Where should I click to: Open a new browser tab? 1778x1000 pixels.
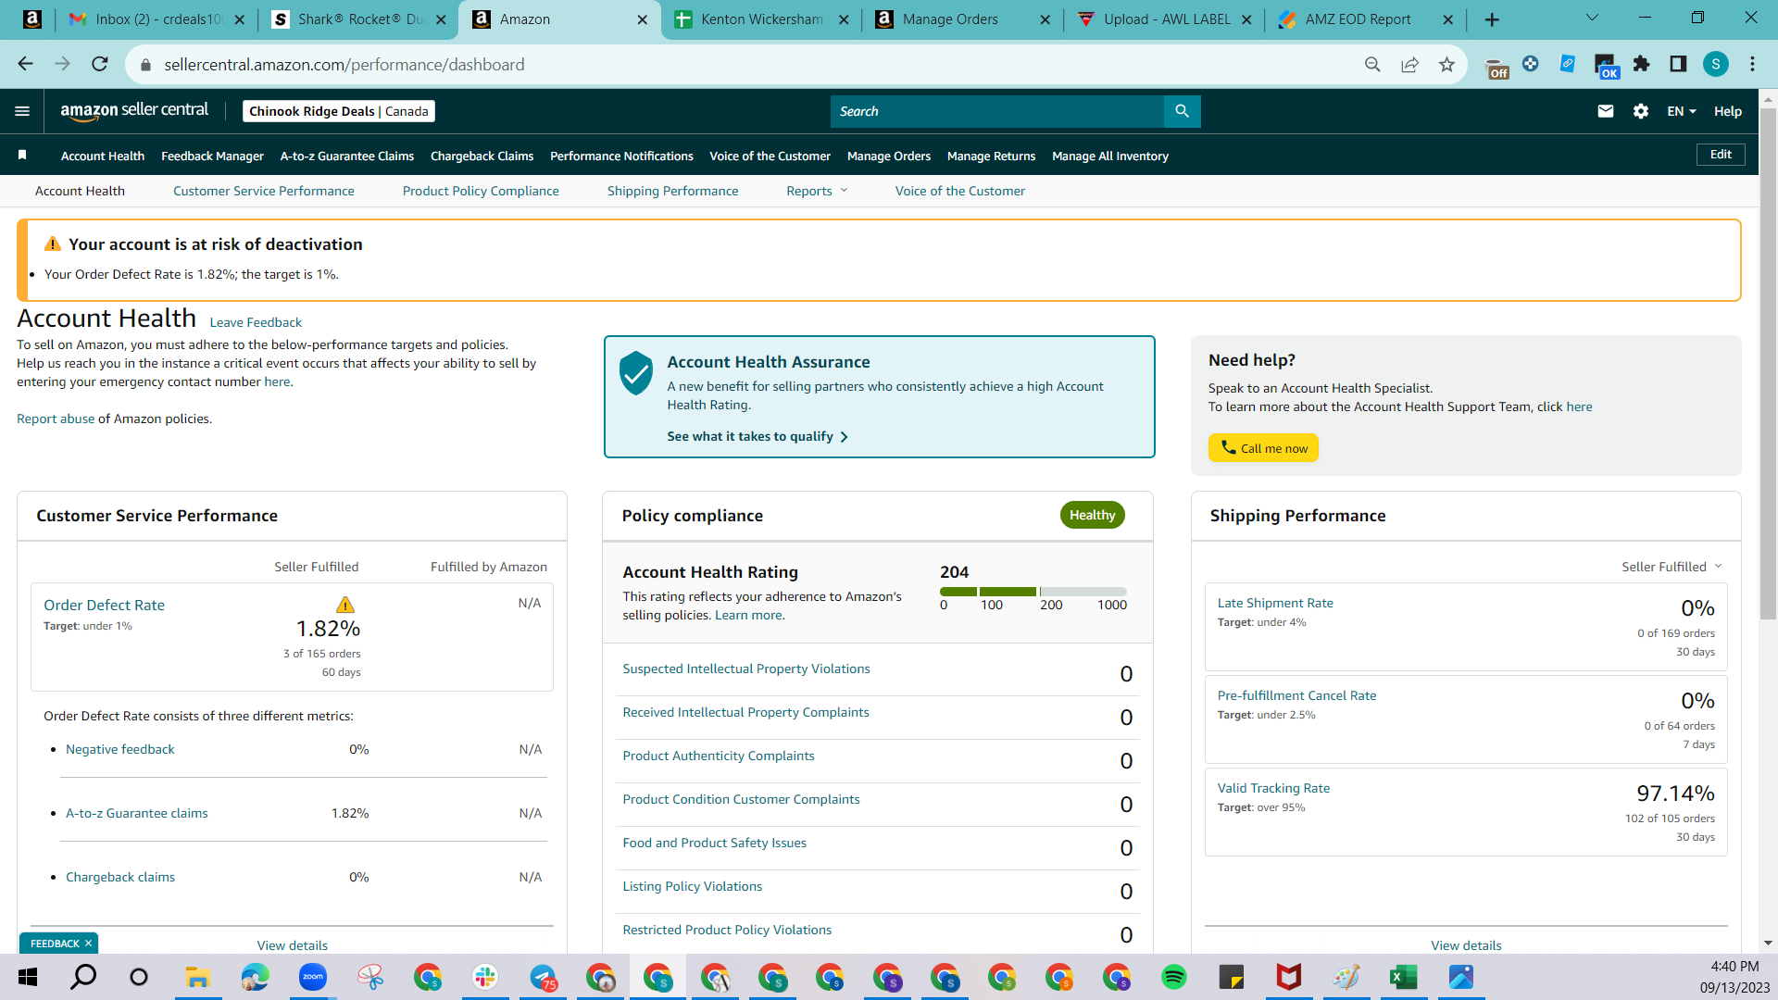[1492, 19]
